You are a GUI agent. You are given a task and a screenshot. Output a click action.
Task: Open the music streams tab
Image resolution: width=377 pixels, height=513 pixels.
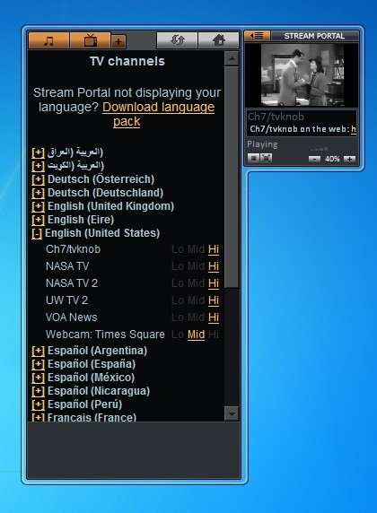point(48,40)
